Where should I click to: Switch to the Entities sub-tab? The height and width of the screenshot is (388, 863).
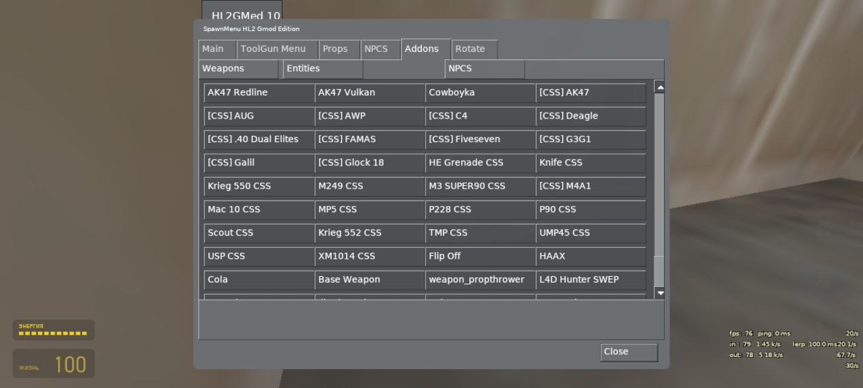click(x=323, y=69)
